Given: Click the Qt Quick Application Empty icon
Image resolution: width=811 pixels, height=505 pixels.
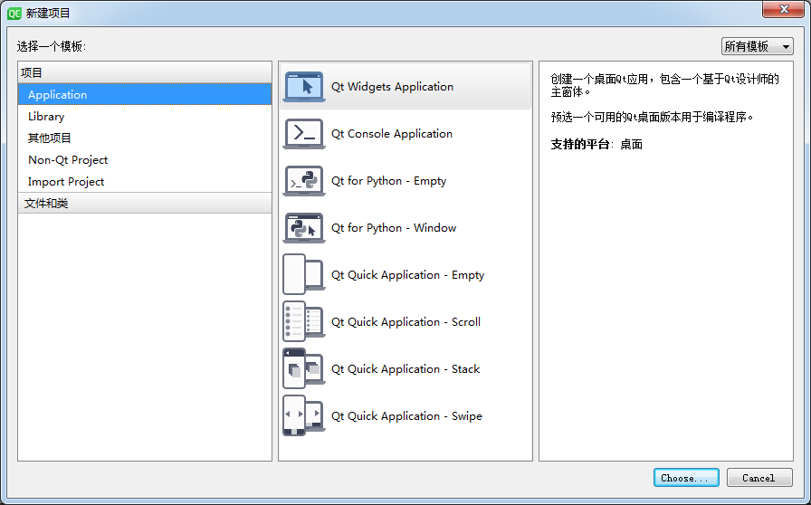Looking at the screenshot, I should click(x=304, y=274).
